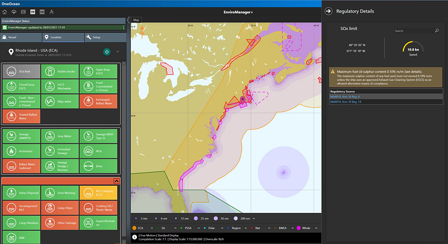Click the 10.0 kn speed gauge
The height and width of the screenshot is (244, 448).
click(413, 48)
